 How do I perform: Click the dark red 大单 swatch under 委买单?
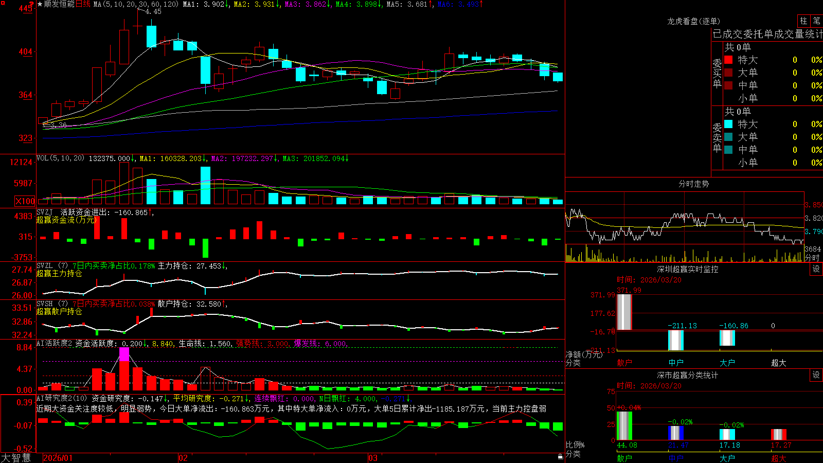click(728, 73)
